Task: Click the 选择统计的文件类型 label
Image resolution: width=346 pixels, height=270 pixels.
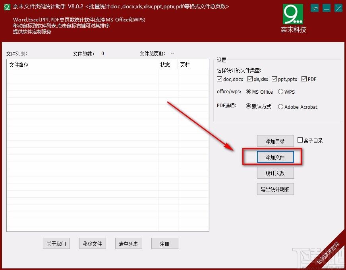Action: [239, 70]
